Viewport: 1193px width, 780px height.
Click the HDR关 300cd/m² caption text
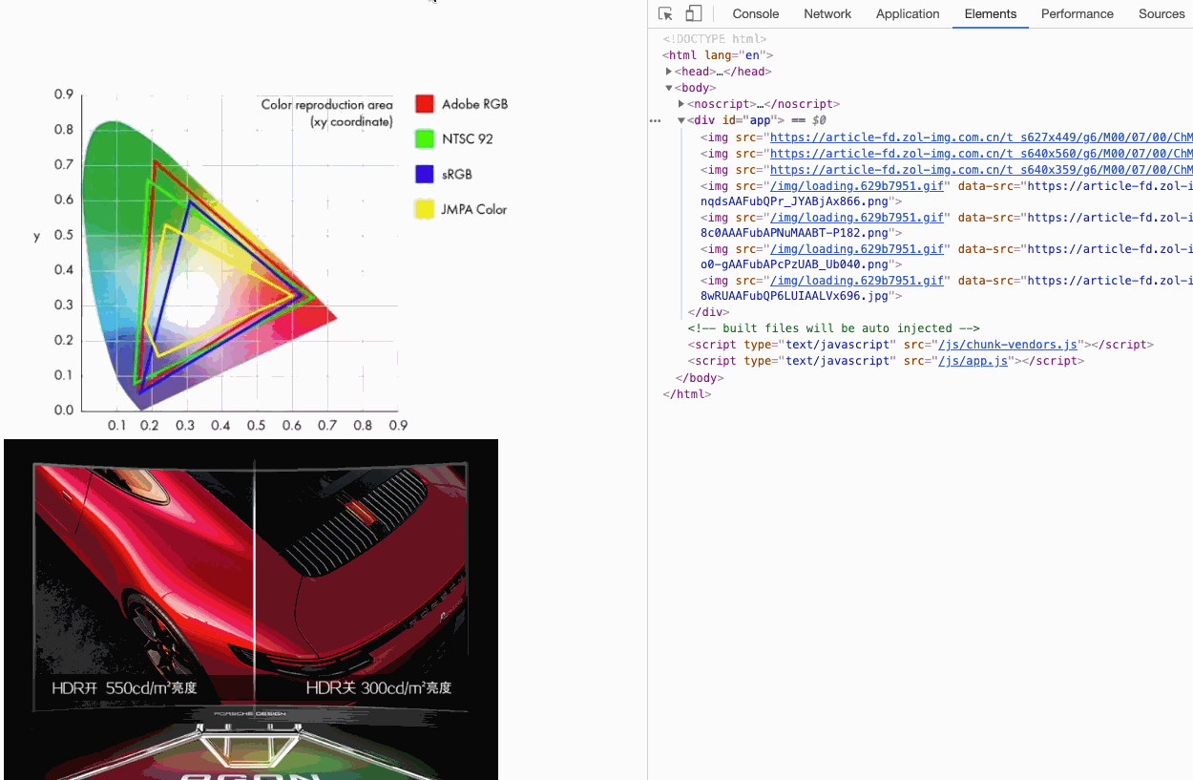(379, 687)
